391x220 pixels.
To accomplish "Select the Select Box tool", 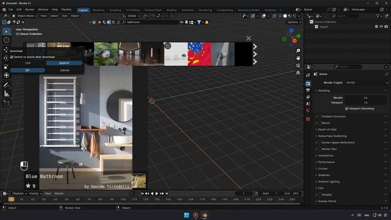I will pos(7,32).
